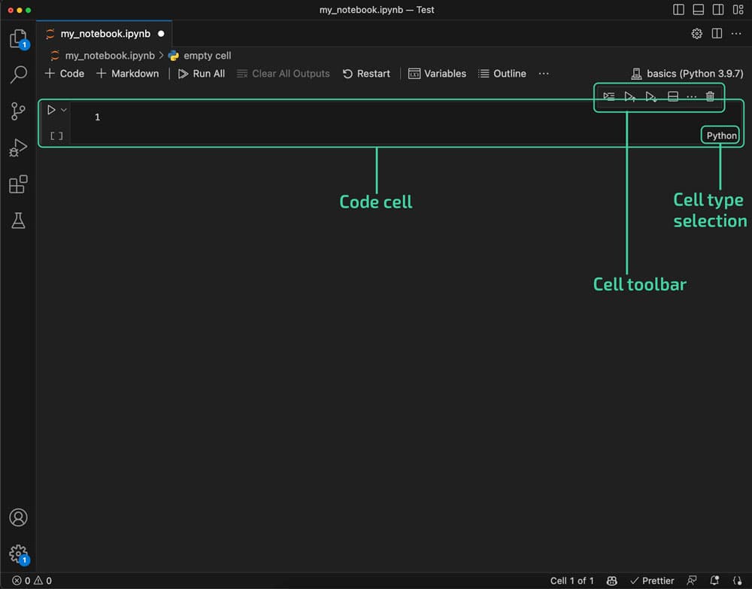The height and width of the screenshot is (589, 752).
Task: Execute Cell and Below icon
Action: [651, 96]
